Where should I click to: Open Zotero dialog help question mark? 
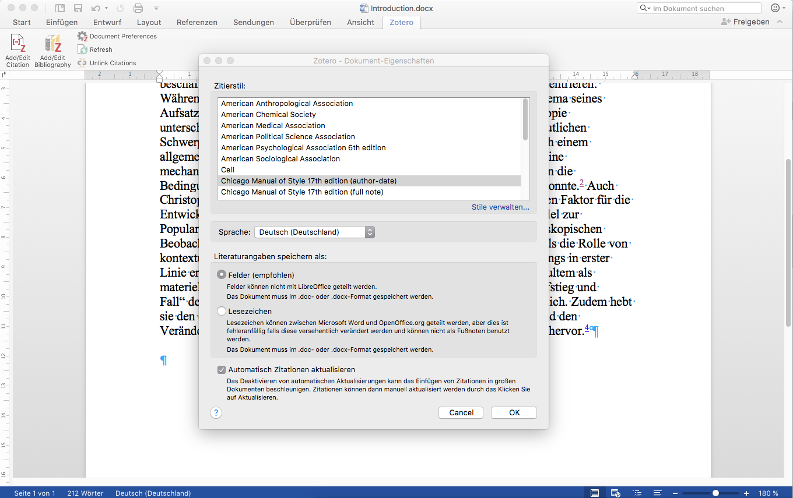pyautogui.click(x=216, y=412)
